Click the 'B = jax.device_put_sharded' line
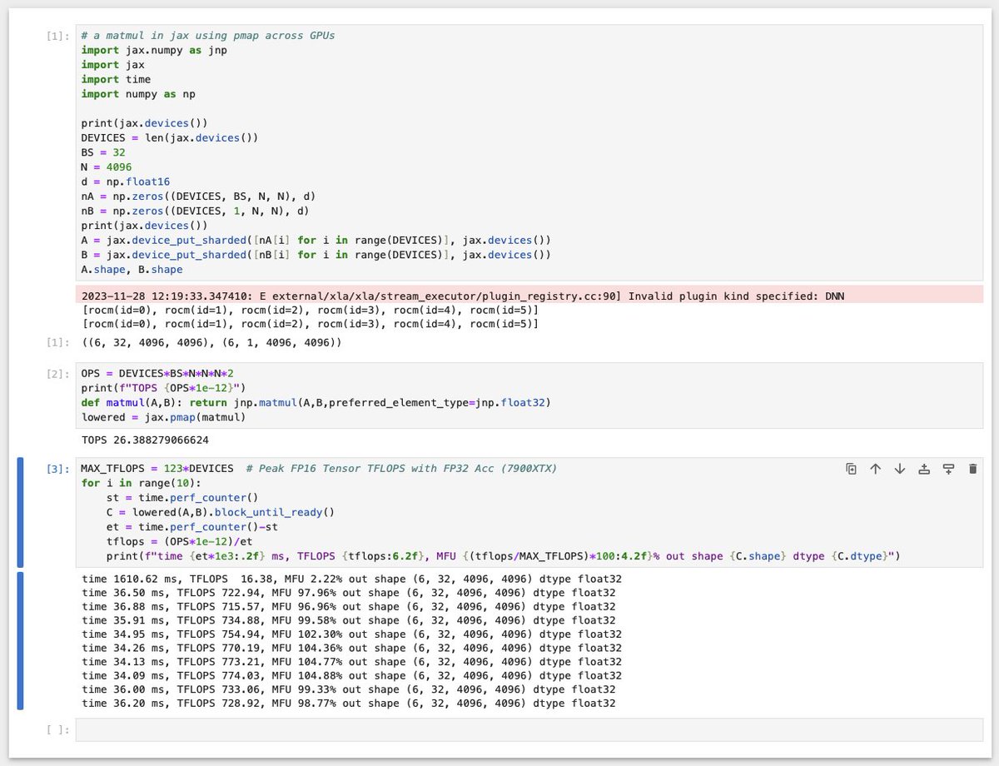Viewport: 999px width, 766px height. [x=317, y=255]
